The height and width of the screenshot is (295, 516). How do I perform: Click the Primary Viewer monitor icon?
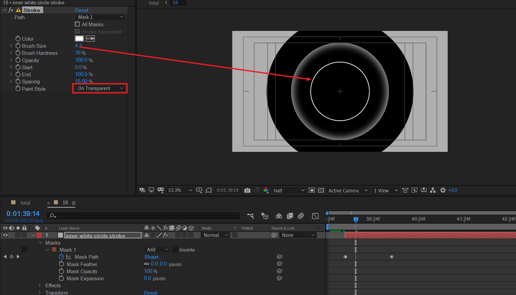click(x=151, y=190)
